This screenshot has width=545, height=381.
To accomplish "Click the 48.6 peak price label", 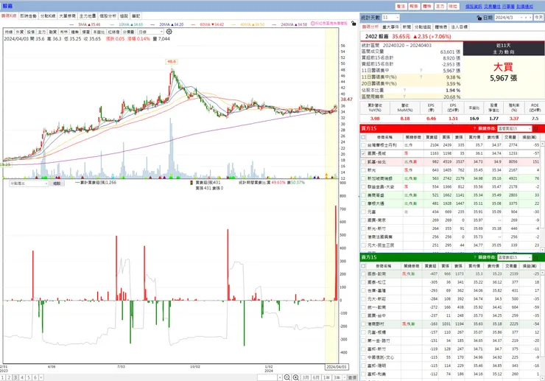I will tap(172, 62).
